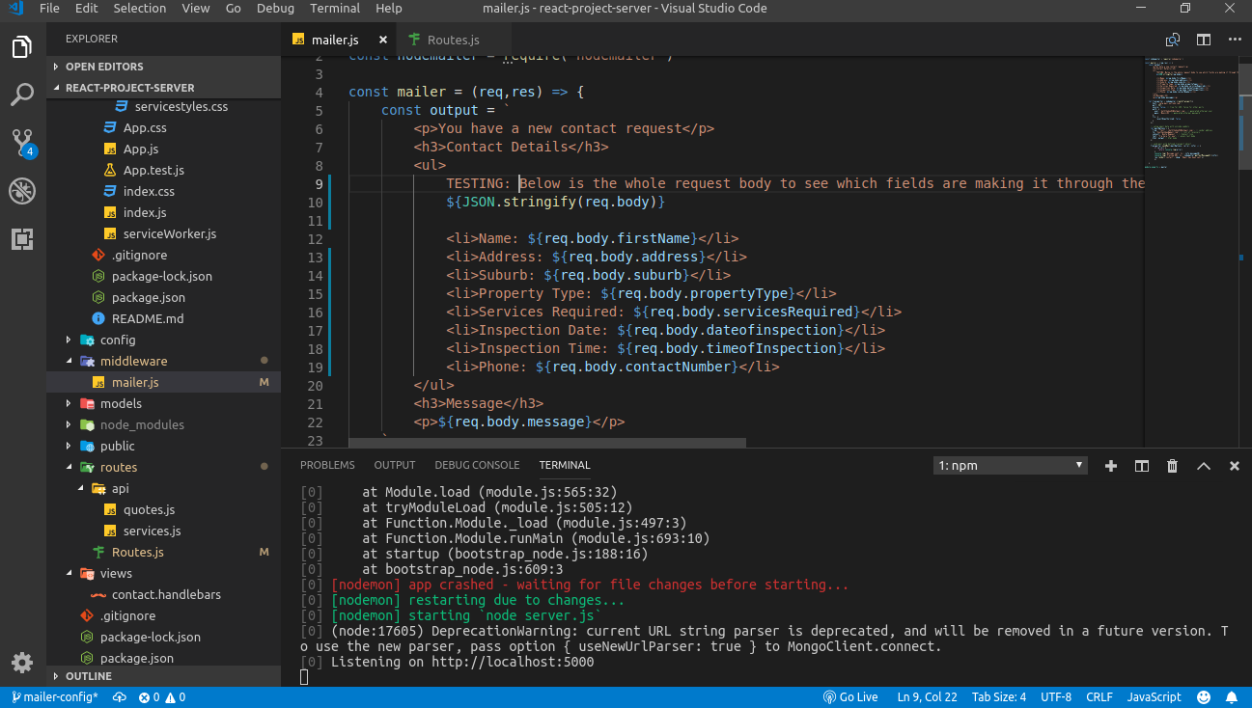
Task: Change language mode JavaScript in status bar
Action: point(1155,697)
